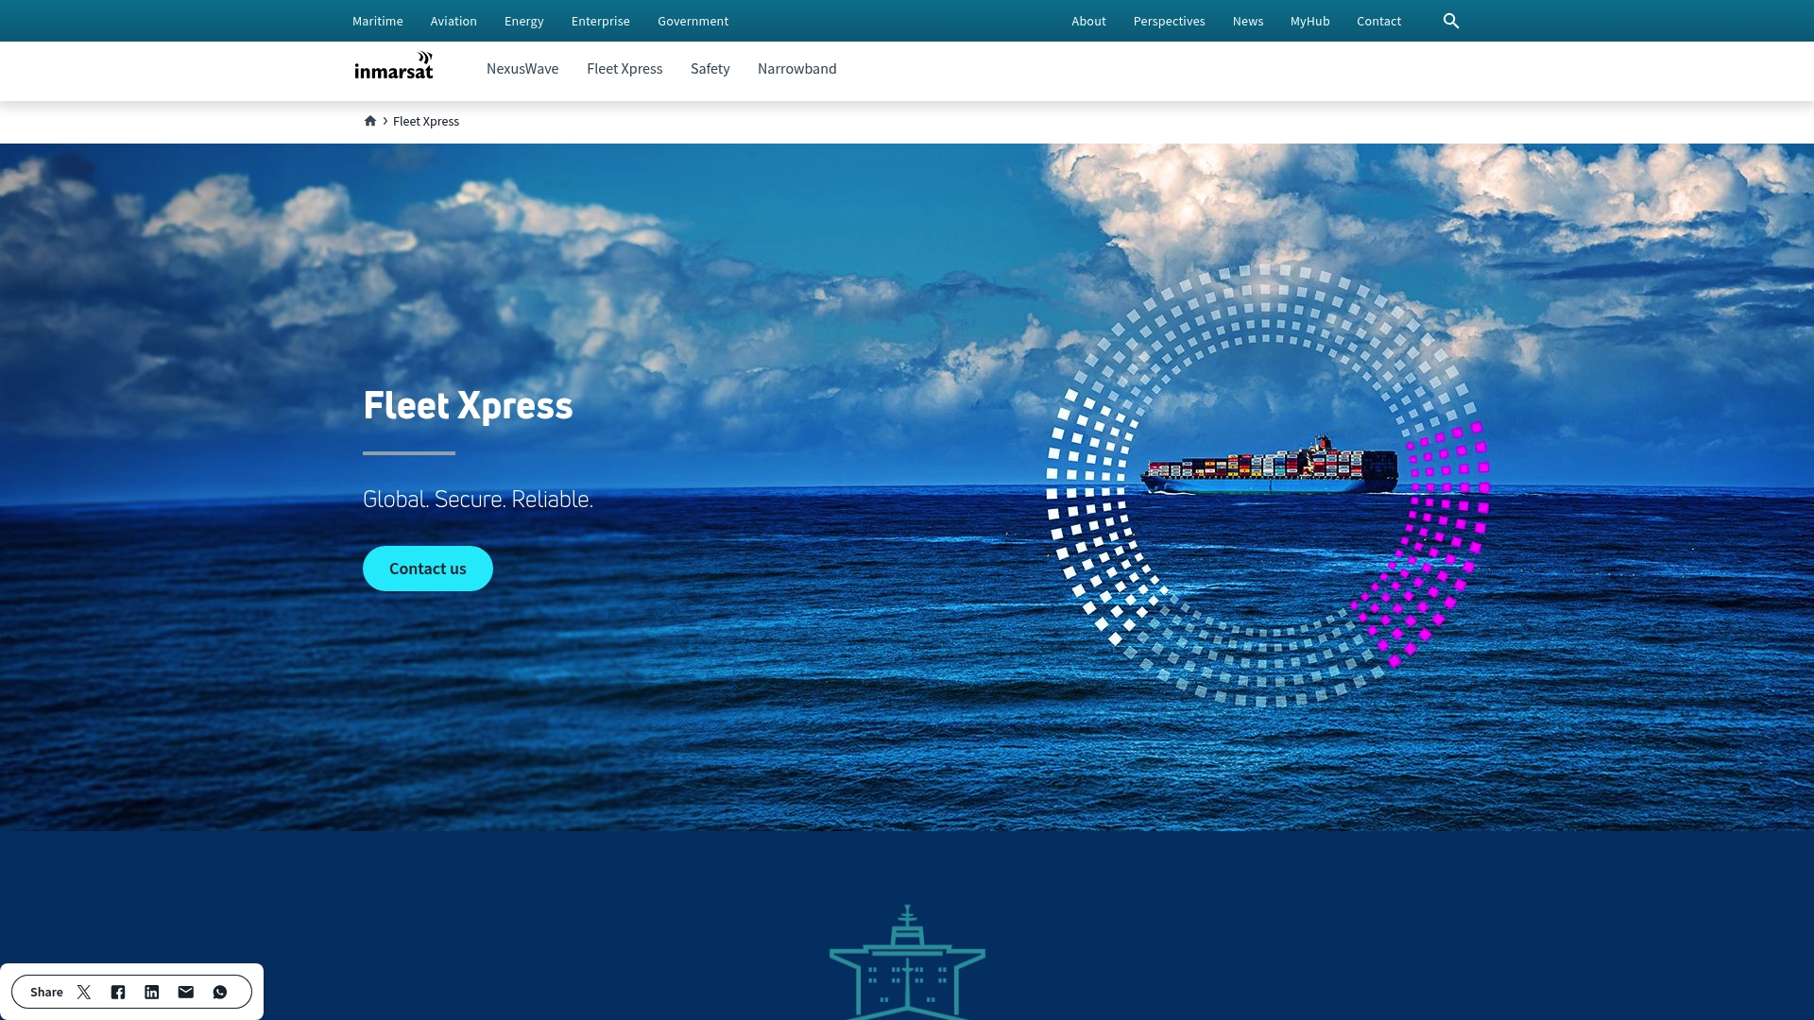Open the MyHub portal link
This screenshot has height=1020, width=1814.
pyautogui.click(x=1310, y=21)
